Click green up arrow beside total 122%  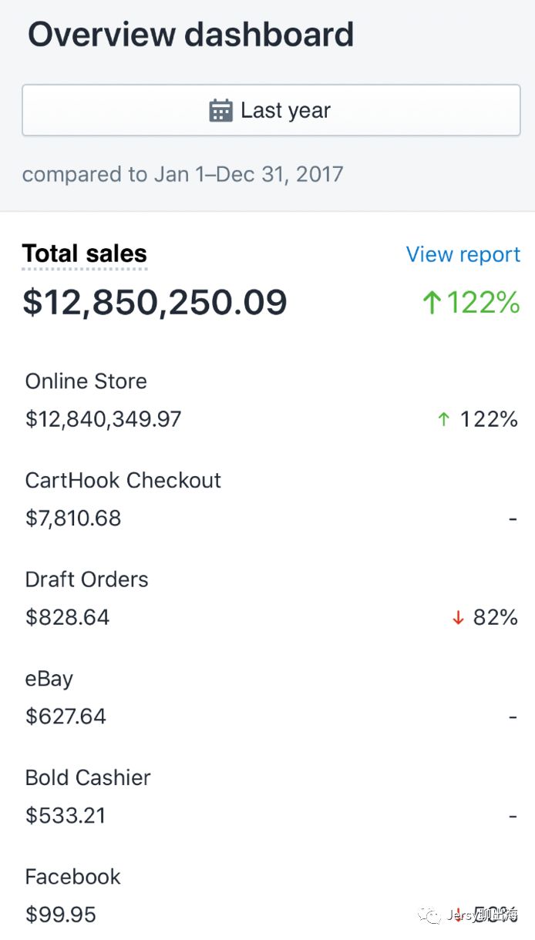point(431,303)
